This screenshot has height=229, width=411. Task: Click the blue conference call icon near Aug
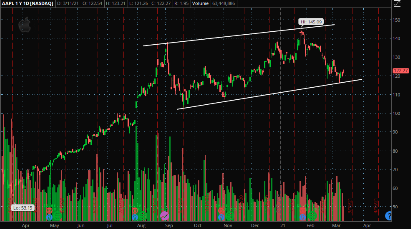135,217
